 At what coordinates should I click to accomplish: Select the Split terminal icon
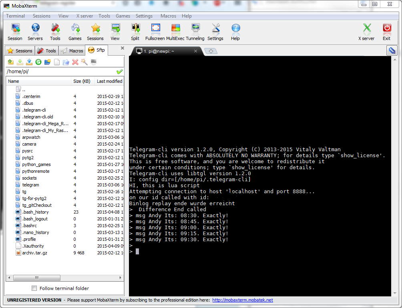click(x=135, y=32)
